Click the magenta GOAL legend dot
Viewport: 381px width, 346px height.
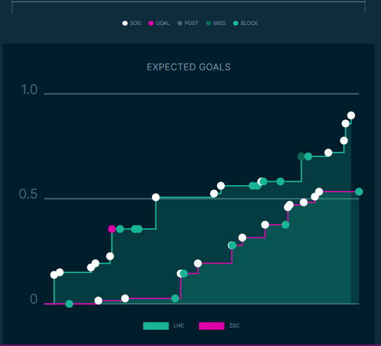(x=151, y=23)
